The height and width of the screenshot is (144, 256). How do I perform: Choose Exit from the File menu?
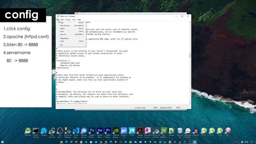tap(71, 45)
